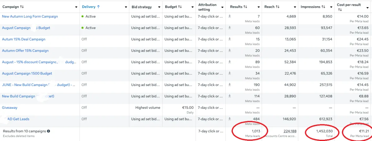
Task: Click results export icon for Autum 15% Deal Campaign
Action: [230, 39]
